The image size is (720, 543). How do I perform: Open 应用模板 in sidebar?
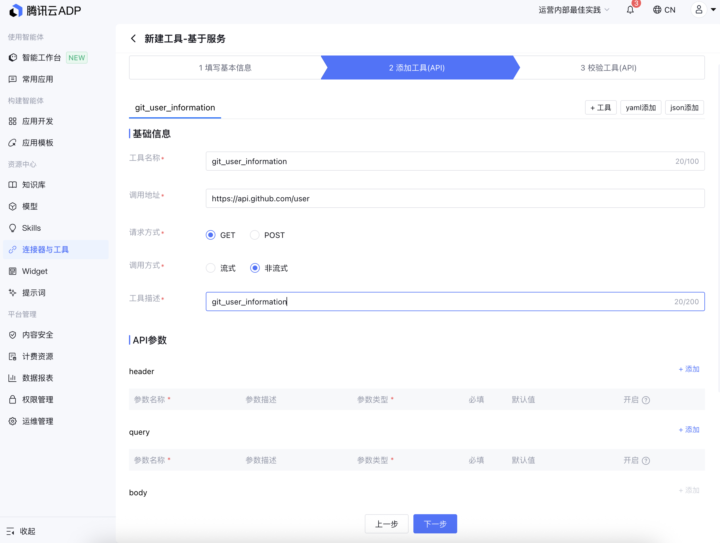(x=38, y=142)
